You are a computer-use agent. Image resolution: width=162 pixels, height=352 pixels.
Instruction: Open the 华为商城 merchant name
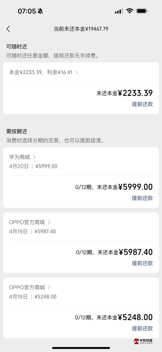click(x=20, y=157)
